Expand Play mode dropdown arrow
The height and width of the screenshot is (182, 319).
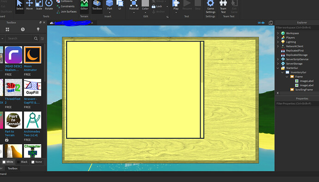coord(176,12)
